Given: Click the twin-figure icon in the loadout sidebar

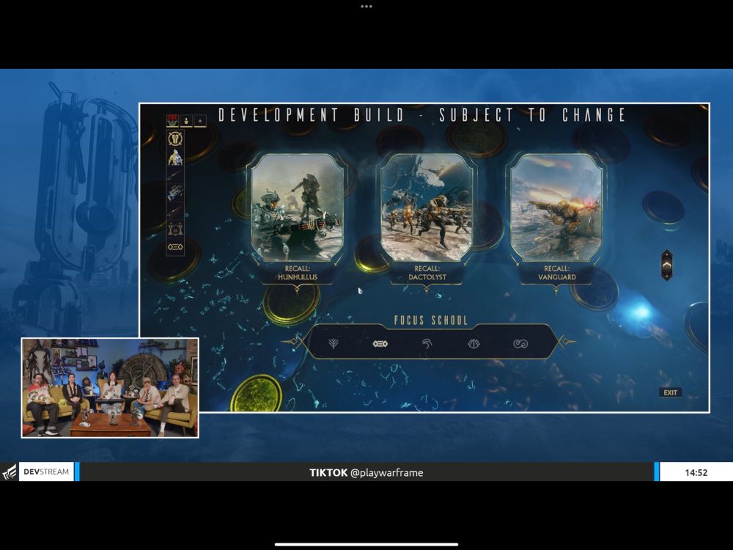Looking at the screenshot, I should tap(175, 229).
